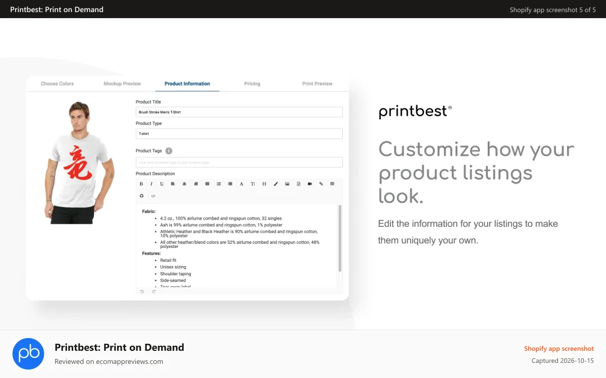Click the orange 'Shopify app screenshot' label
The height and width of the screenshot is (378, 606).
point(559,349)
